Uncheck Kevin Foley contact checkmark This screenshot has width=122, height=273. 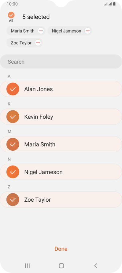(13, 117)
